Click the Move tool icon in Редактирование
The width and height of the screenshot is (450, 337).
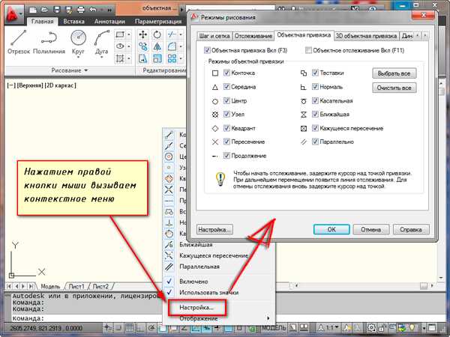[143, 34]
